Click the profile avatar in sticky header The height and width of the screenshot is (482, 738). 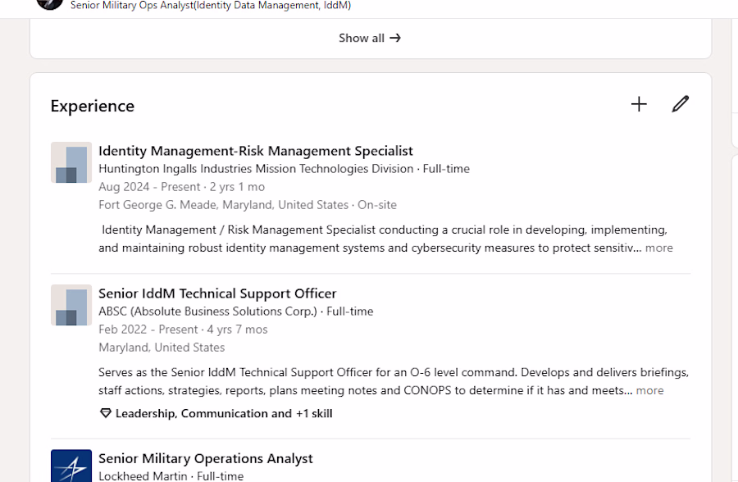click(x=50, y=4)
